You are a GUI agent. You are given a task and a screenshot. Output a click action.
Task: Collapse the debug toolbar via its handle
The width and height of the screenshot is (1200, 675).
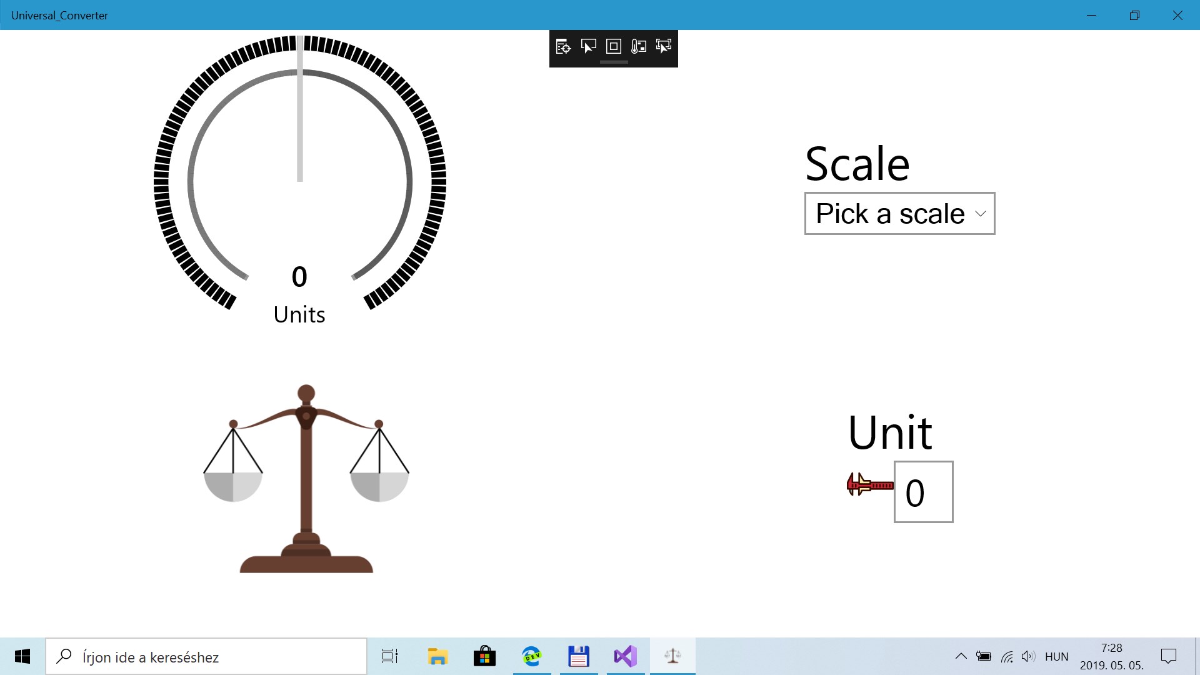click(614, 62)
